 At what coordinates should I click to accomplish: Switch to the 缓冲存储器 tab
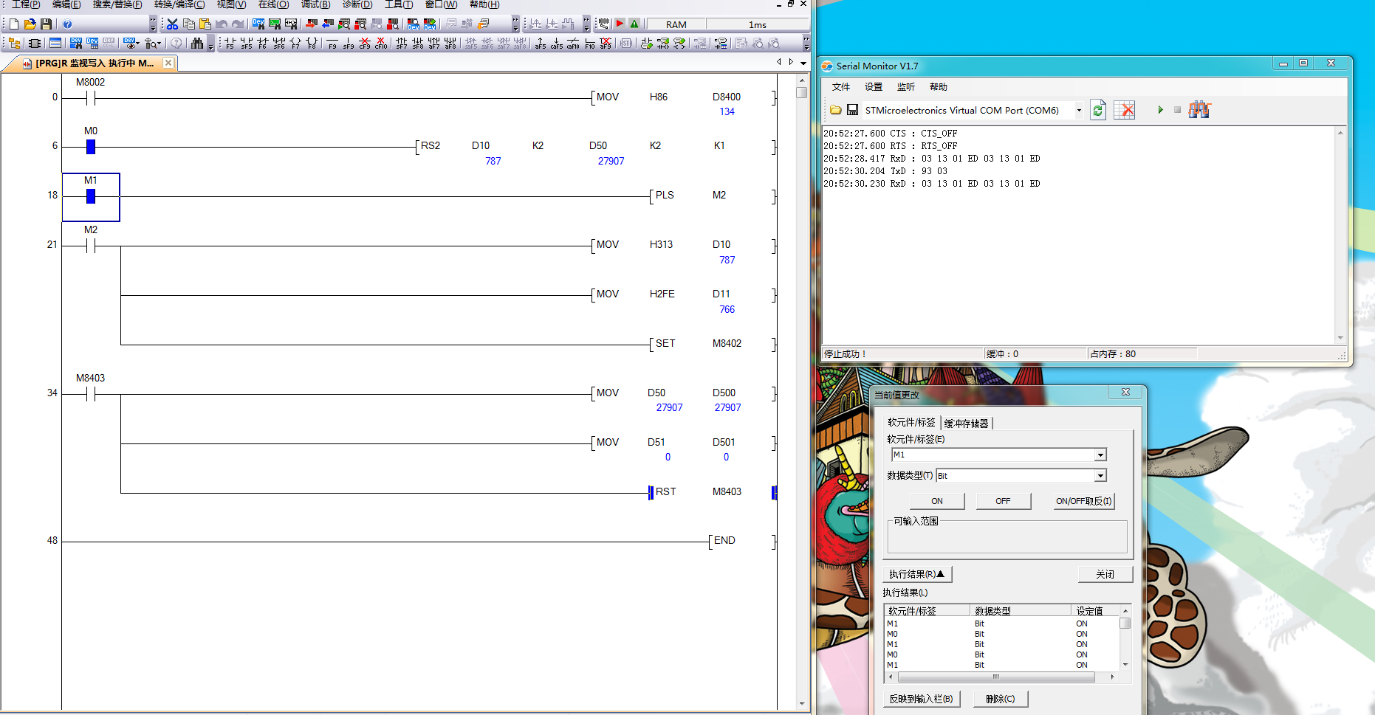point(966,424)
